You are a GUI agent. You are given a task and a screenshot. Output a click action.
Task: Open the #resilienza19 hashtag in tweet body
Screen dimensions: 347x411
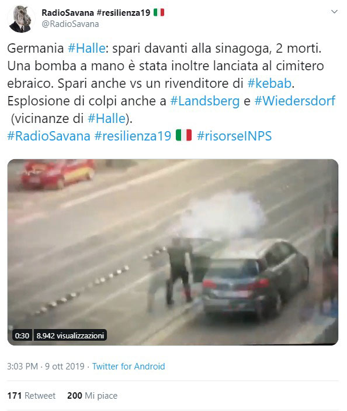133,136
